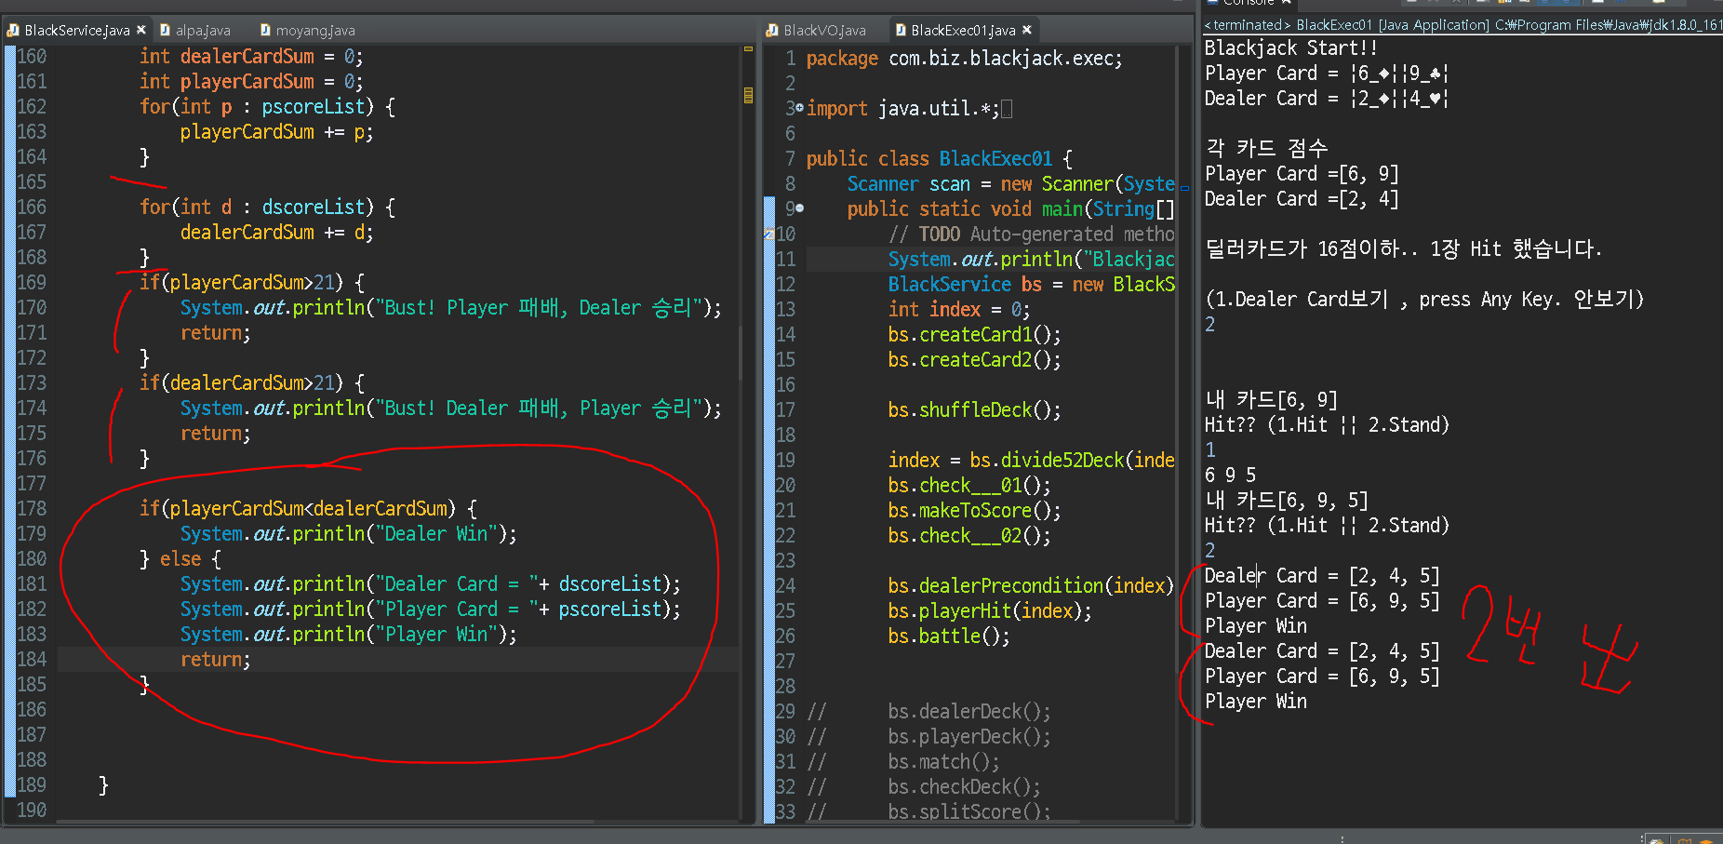Click 'playerCardSum += p;' statement
The image size is (1723, 844).
276,131
